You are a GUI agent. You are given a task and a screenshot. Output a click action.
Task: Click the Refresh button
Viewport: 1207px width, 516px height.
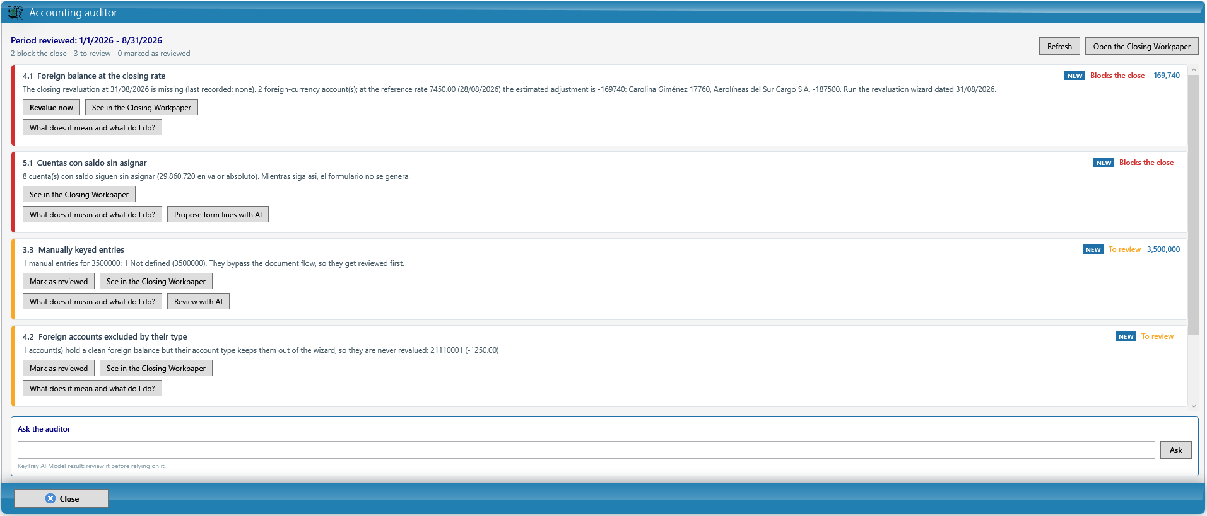(x=1059, y=46)
